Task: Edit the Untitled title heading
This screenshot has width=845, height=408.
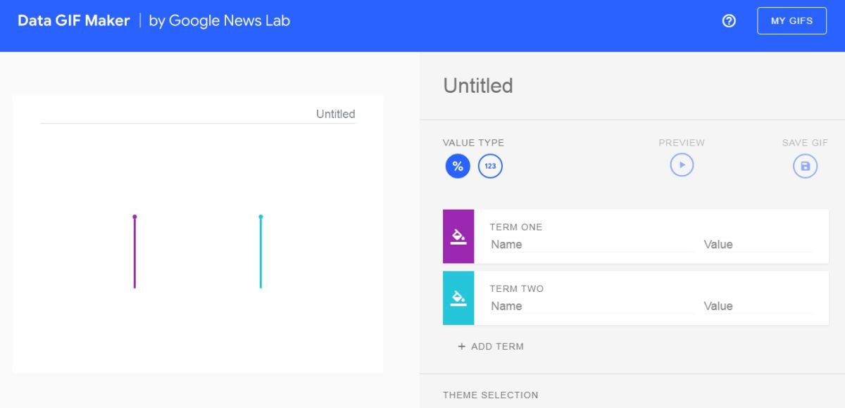Action: [x=478, y=86]
